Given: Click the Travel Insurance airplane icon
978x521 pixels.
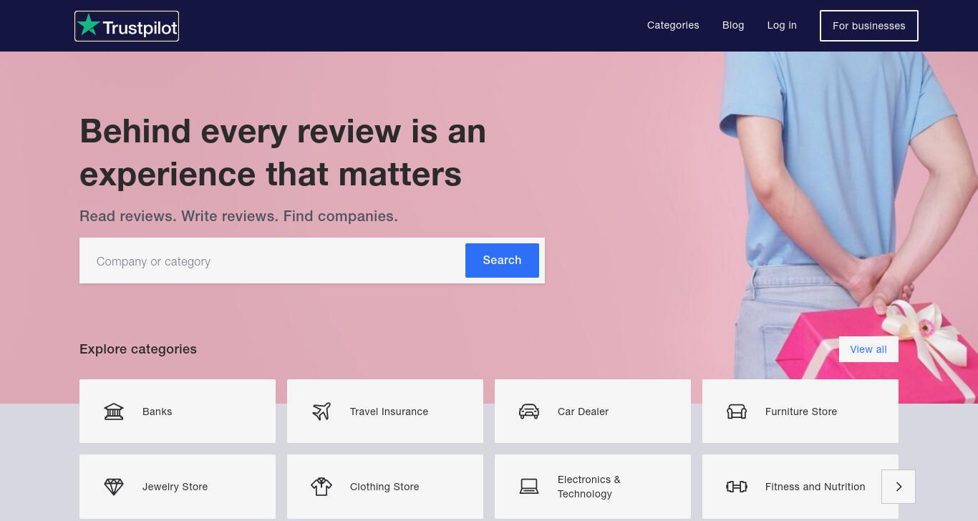Looking at the screenshot, I should tap(321, 412).
